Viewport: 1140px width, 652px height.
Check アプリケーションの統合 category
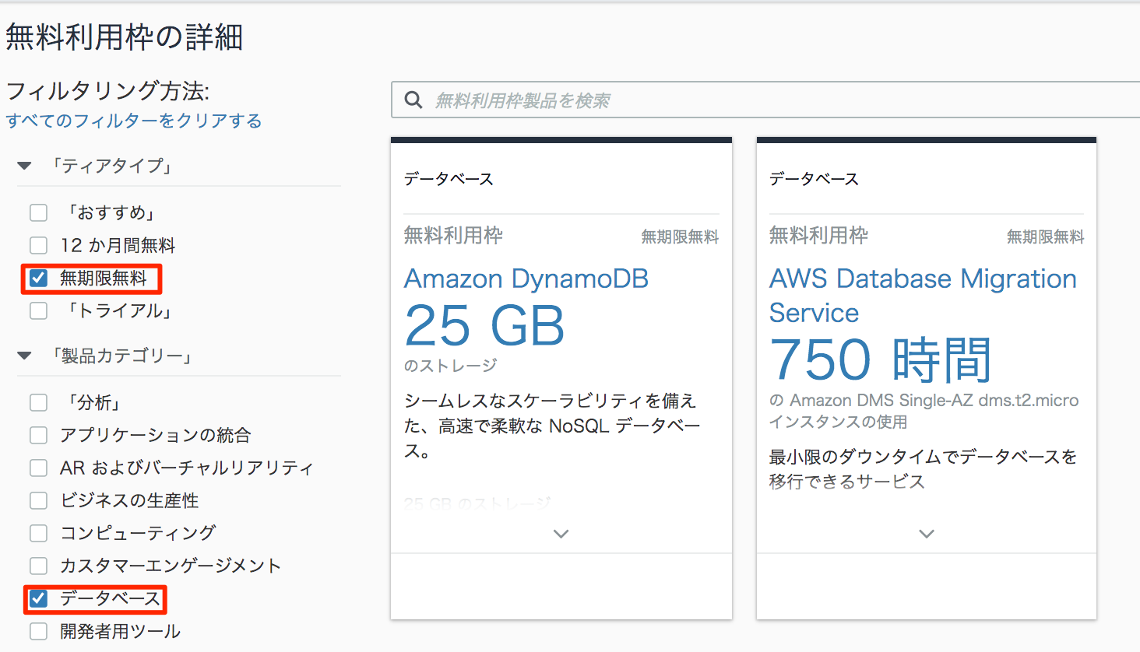pyautogui.click(x=38, y=435)
